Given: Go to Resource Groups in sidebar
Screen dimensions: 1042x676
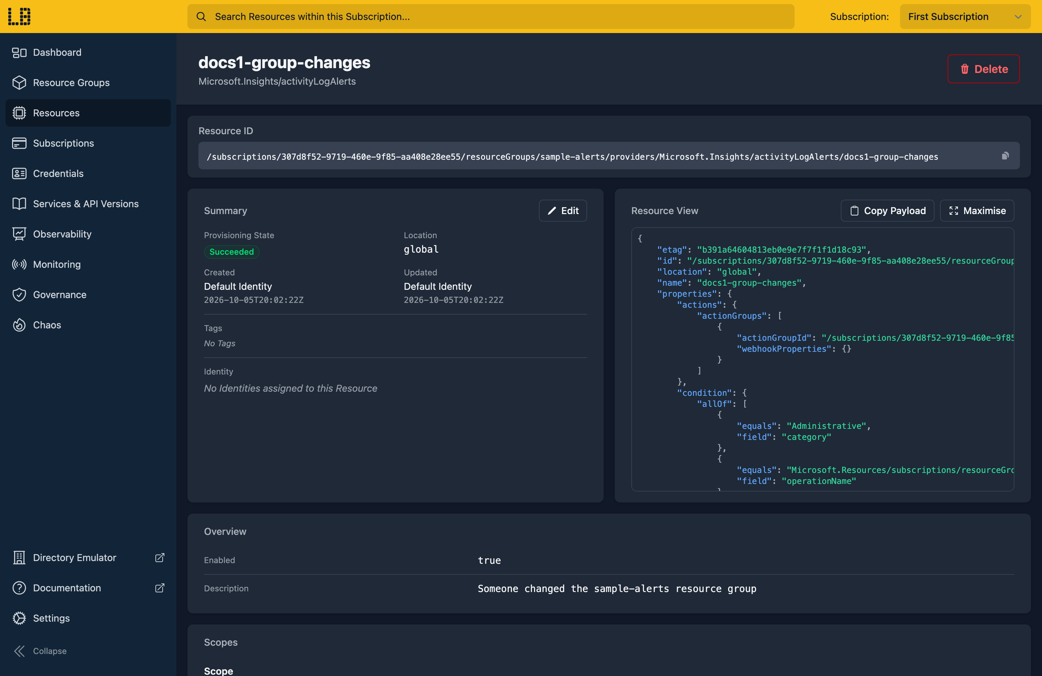Looking at the screenshot, I should [x=88, y=83].
